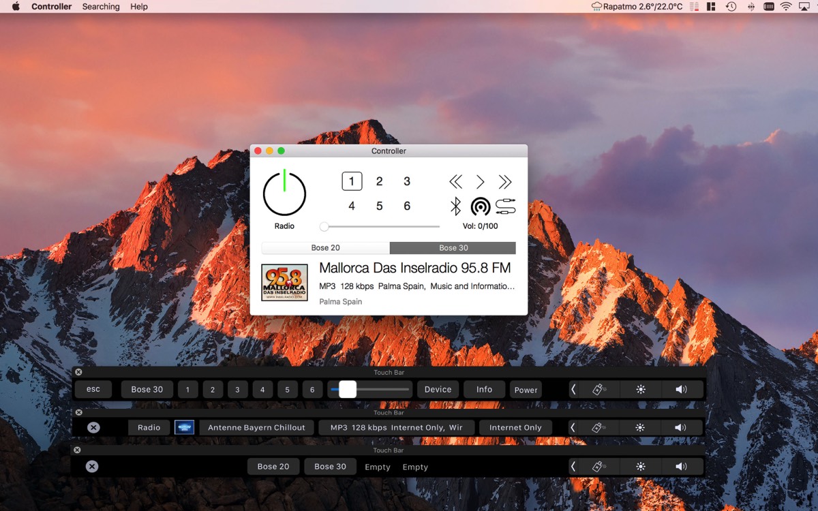The image size is (818, 511).
Task: Tap the Power button on Touch Bar
Action: (526, 389)
